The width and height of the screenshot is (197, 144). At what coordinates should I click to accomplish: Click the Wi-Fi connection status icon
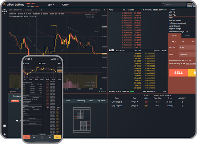[x=4, y=135]
